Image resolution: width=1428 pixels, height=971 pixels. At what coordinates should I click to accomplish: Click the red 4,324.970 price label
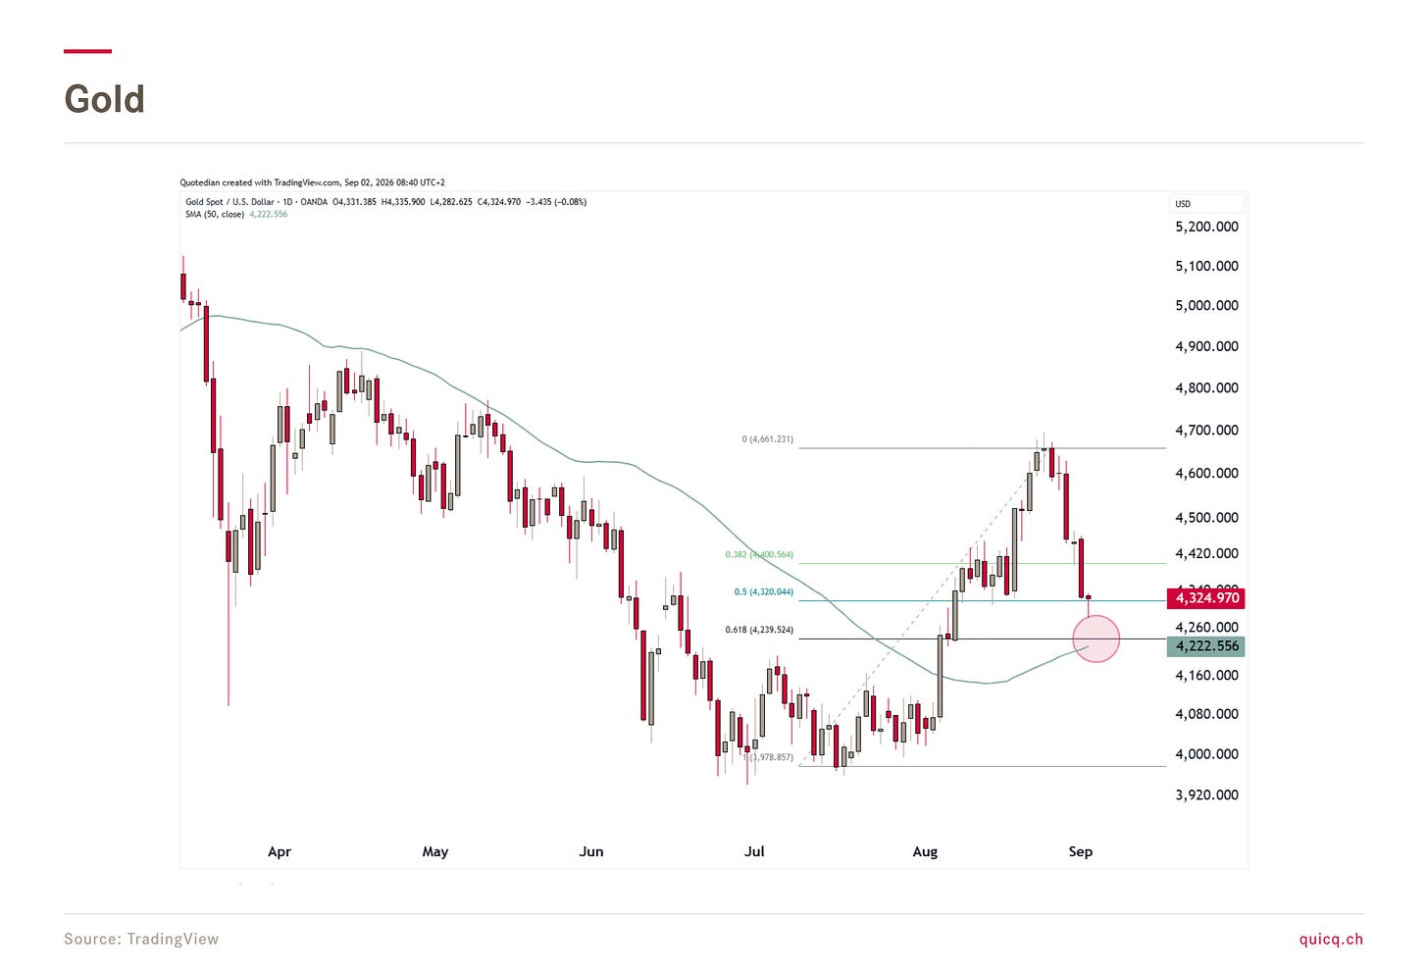[1205, 597]
